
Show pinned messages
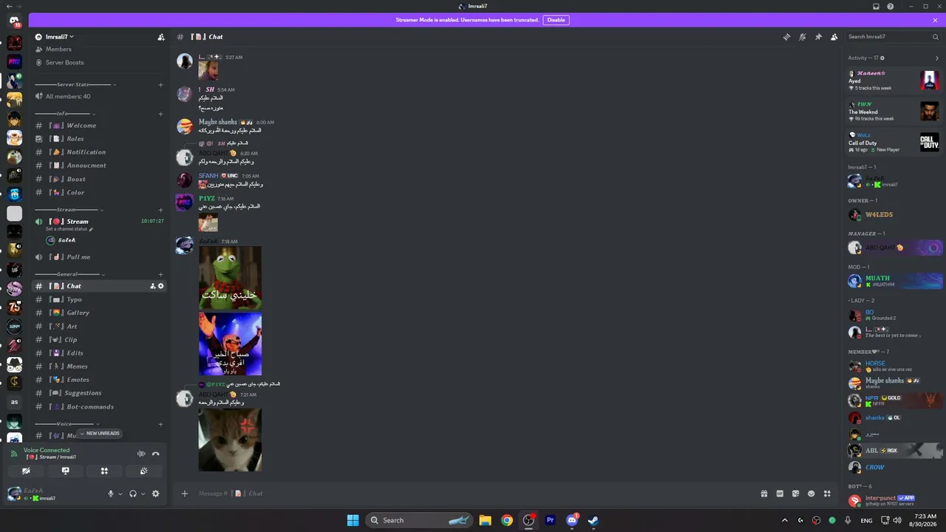(818, 37)
